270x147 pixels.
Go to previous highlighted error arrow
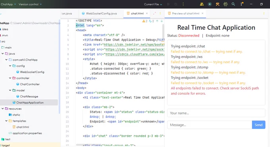click(x=157, y=21)
